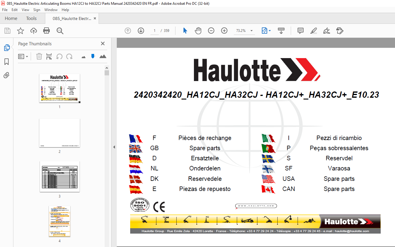
Task: Add document to starred favorites
Action: click(20, 31)
